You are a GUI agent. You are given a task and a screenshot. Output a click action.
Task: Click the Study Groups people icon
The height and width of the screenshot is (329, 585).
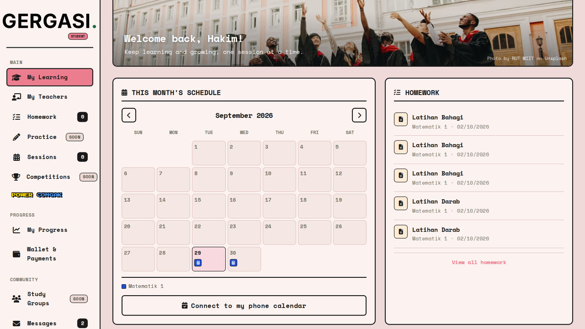coord(16,299)
